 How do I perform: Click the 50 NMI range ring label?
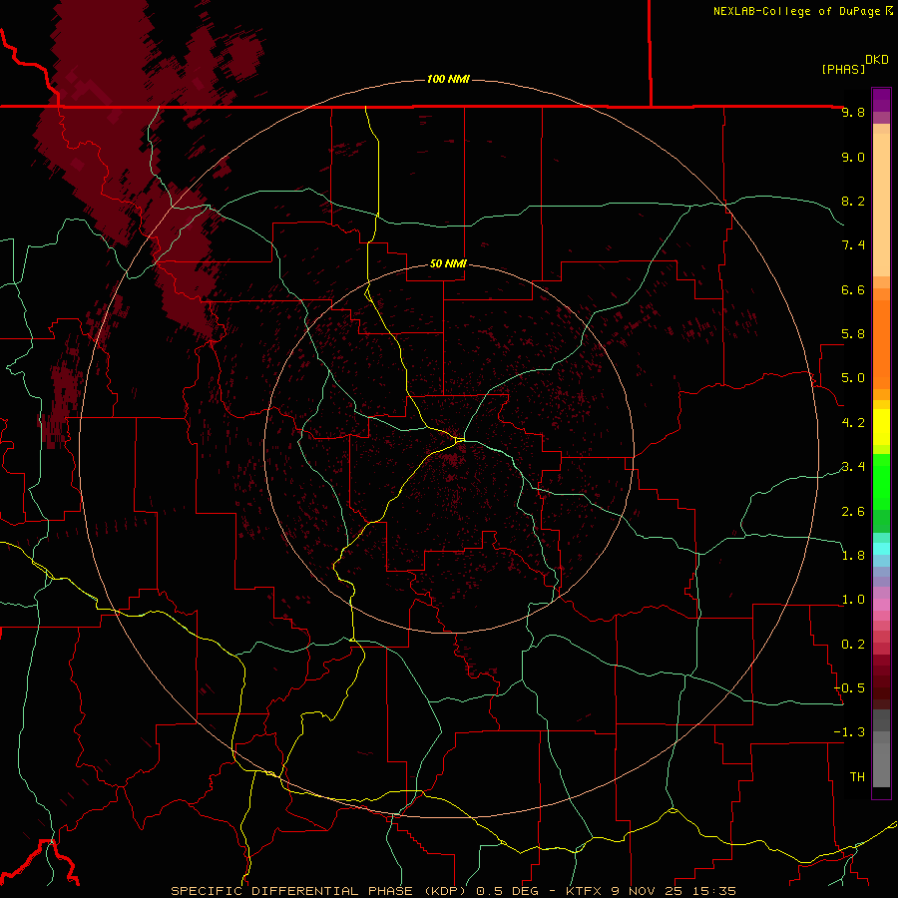448,264
